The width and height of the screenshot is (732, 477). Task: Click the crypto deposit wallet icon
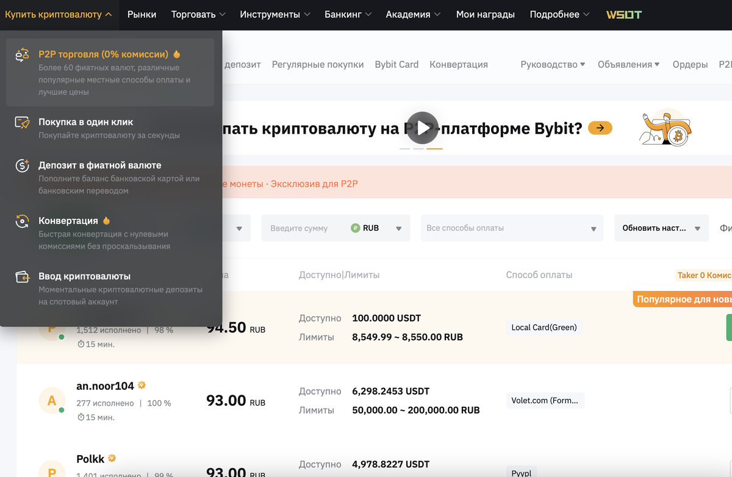click(x=22, y=277)
